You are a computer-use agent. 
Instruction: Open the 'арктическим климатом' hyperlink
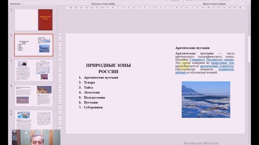click(x=217, y=66)
